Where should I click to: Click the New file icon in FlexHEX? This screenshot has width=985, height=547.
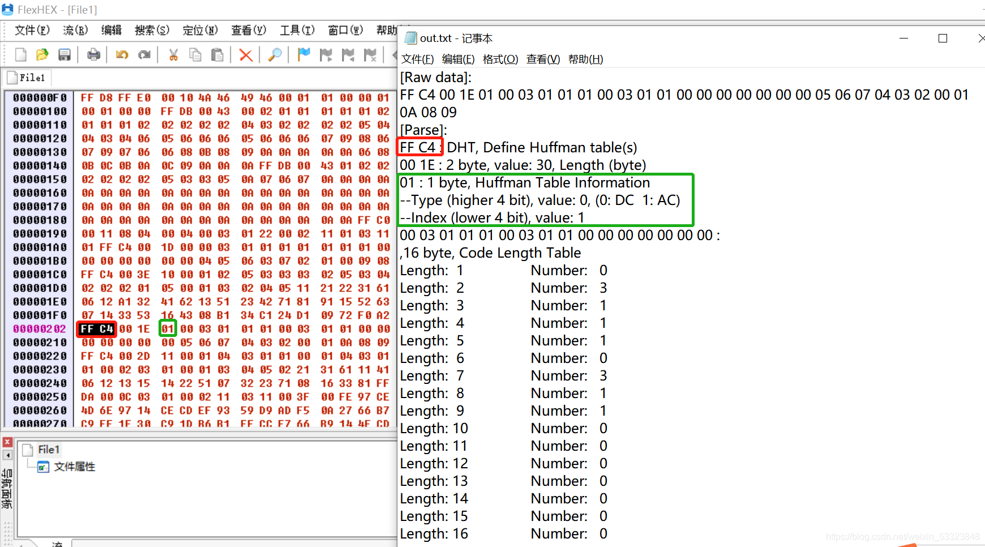[x=21, y=54]
